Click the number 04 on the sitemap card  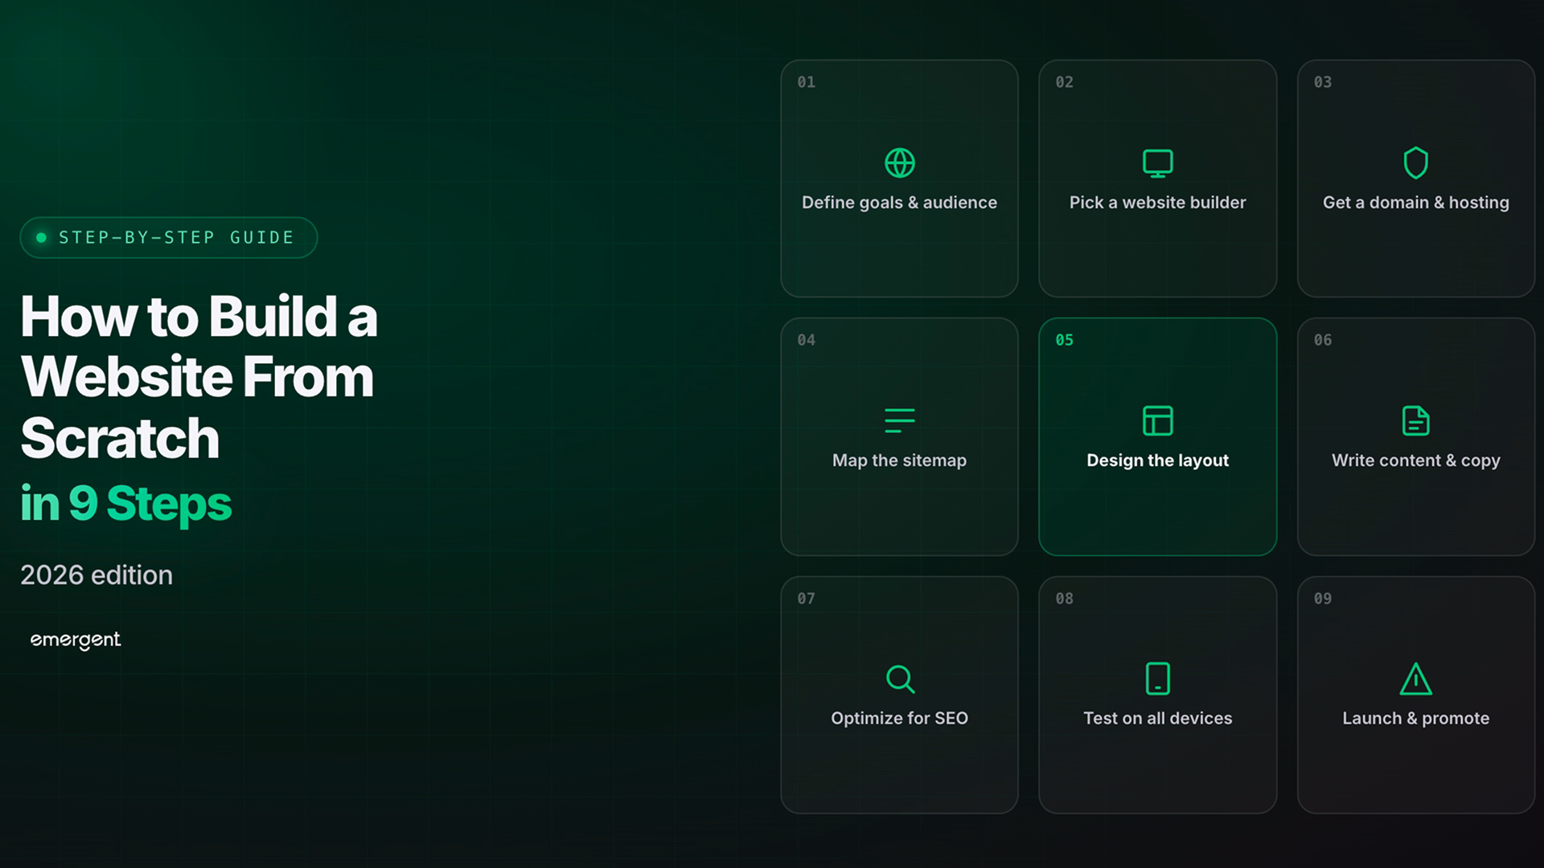(806, 340)
